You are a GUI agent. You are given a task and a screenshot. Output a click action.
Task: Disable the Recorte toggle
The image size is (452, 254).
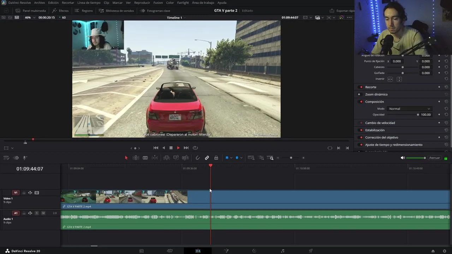coord(361,87)
